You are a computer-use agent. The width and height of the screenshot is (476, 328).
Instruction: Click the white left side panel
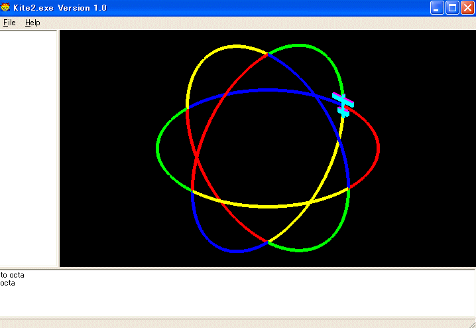coord(29,149)
